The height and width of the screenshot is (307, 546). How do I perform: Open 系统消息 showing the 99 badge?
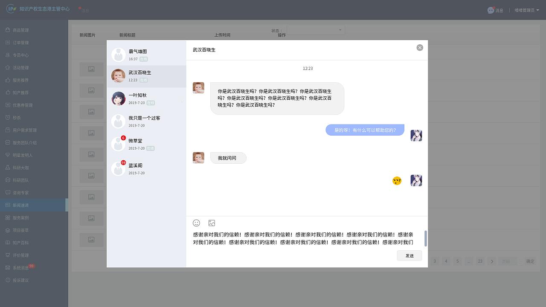click(19, 267)
